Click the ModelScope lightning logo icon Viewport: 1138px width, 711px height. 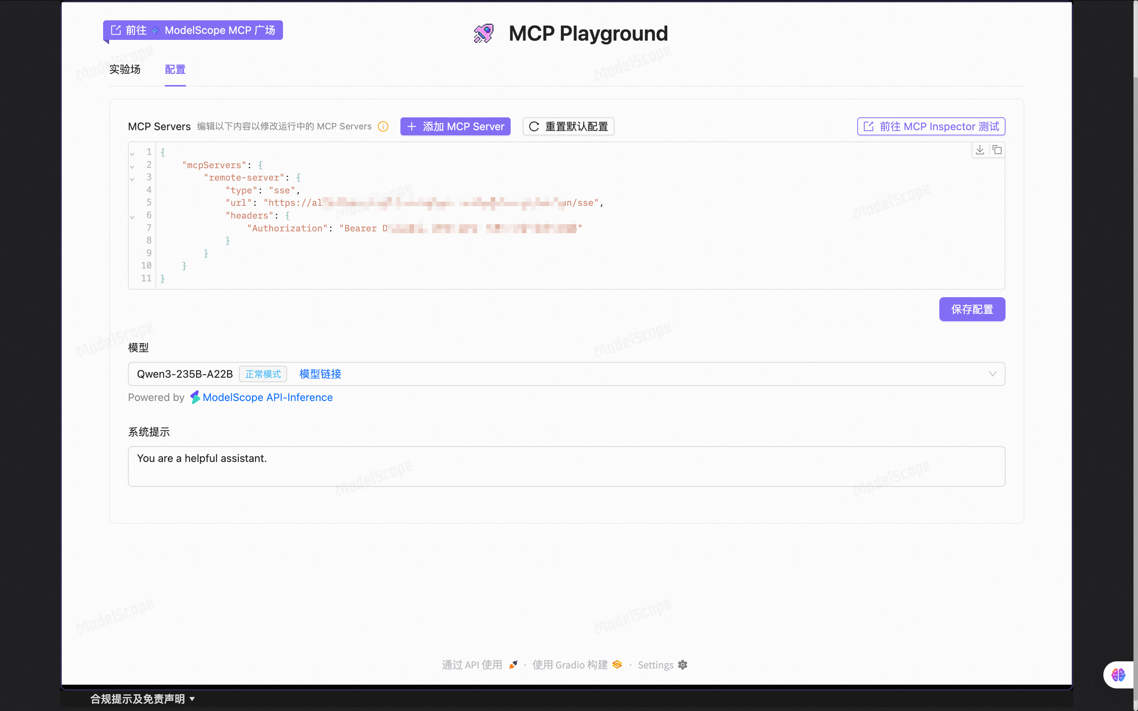pos(195,397)
